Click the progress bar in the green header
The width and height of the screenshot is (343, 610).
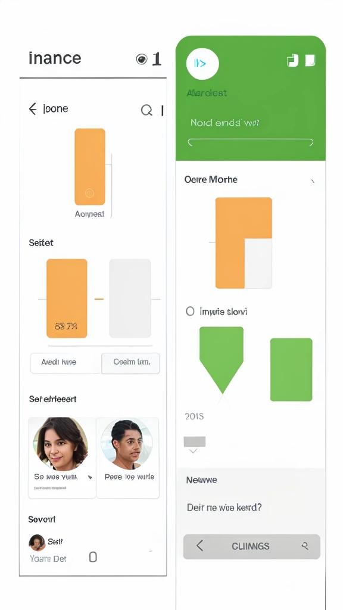click(251, 142)
